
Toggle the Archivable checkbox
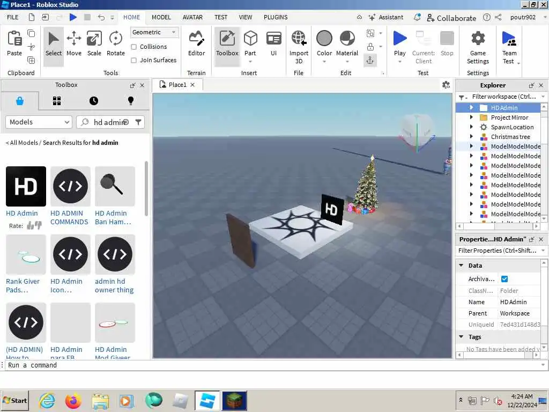click(505, 279)
